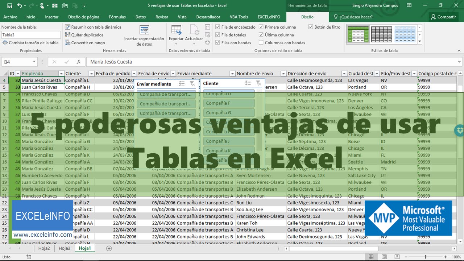Click the Convertir en rango icon
464x261 pixels.
pos(67,43)
